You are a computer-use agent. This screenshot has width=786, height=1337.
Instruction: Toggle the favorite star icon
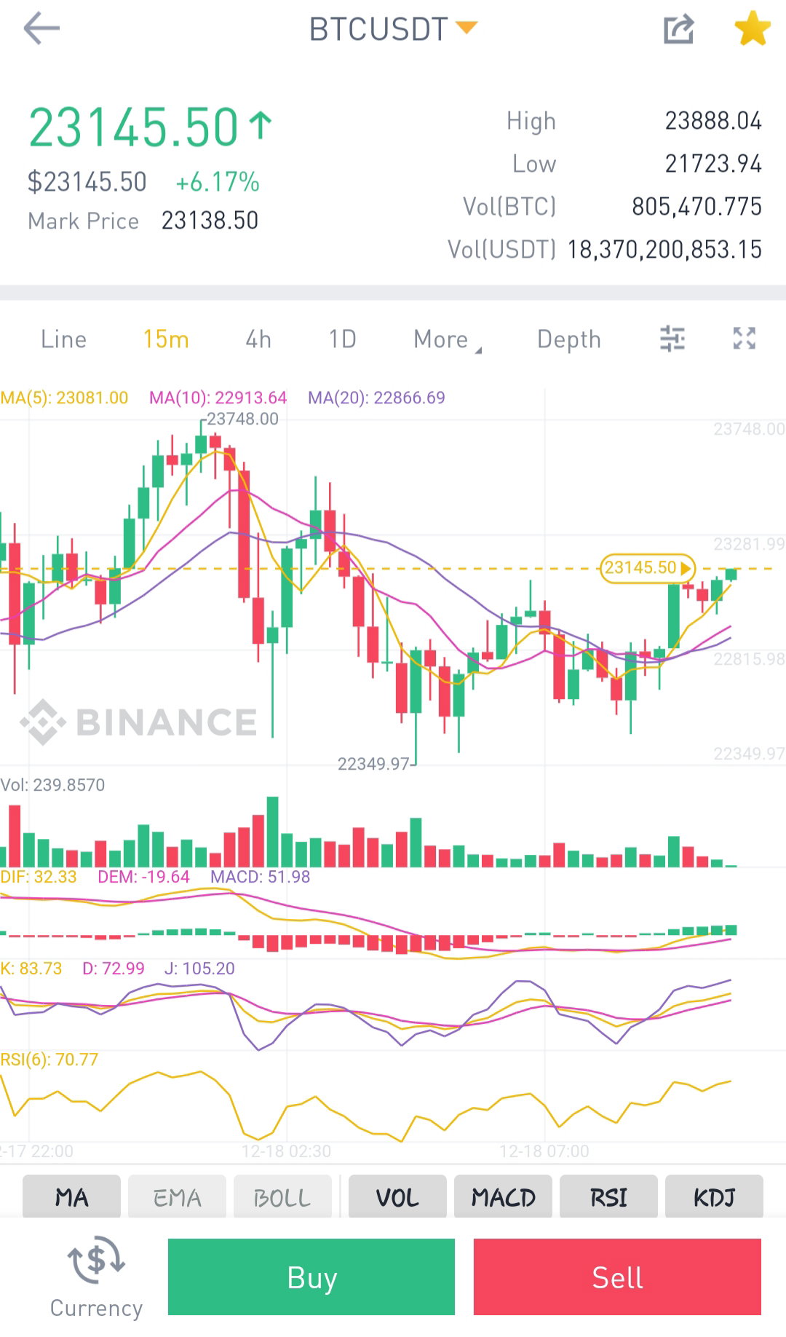(x=752, y=28)
